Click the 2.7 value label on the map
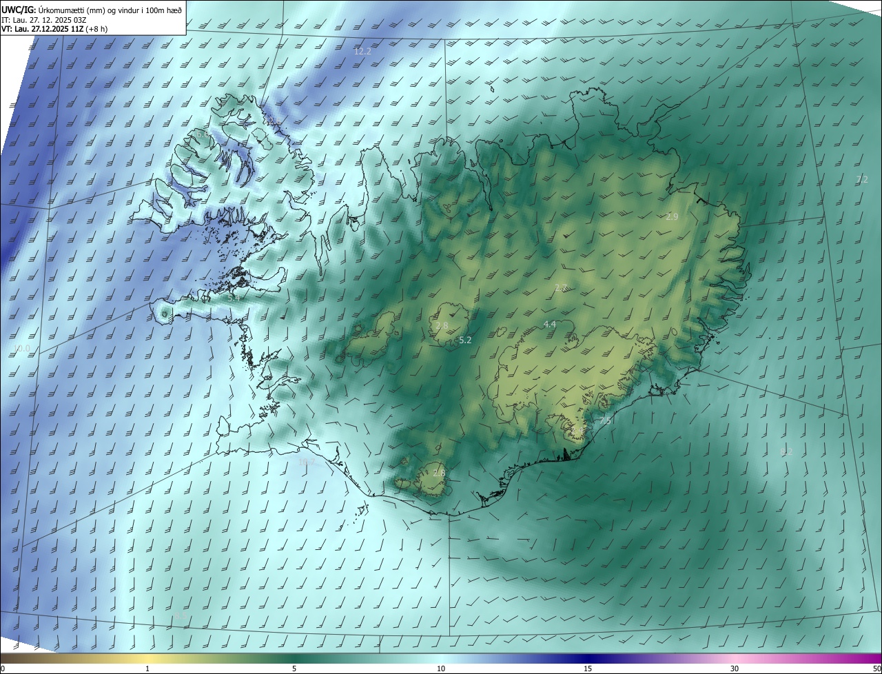 click(x=561, y=287)
